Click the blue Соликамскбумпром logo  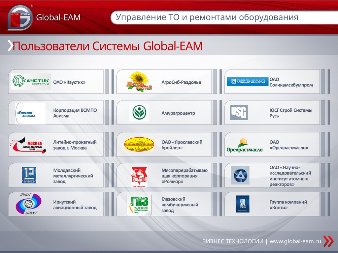point(248,82)
